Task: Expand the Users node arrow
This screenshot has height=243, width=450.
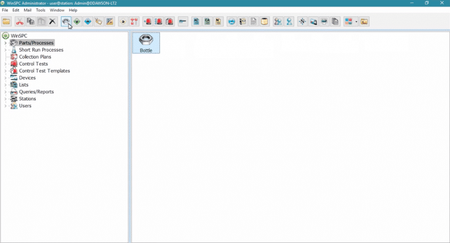Action: point(5,106)
